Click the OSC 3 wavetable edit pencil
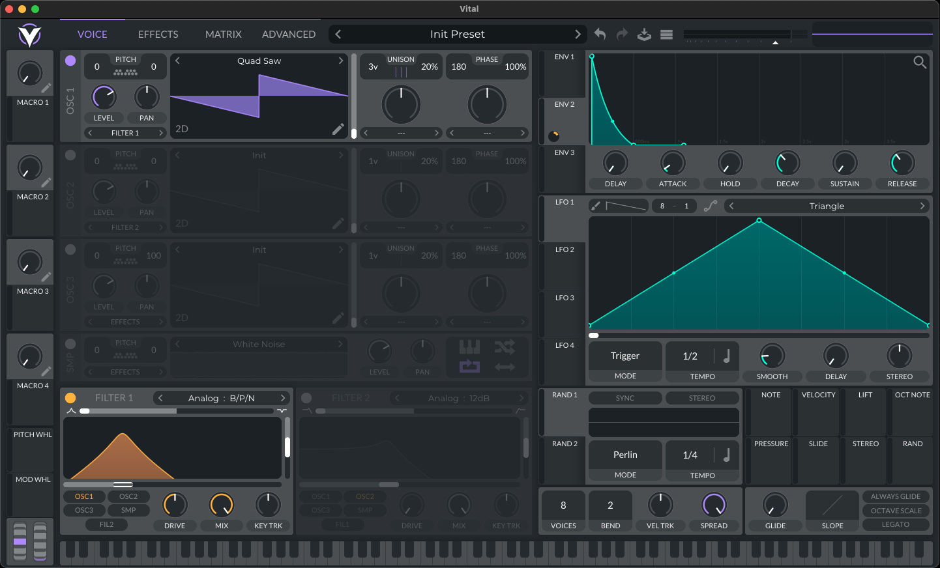The image size is (940, 568). [338, 318]
